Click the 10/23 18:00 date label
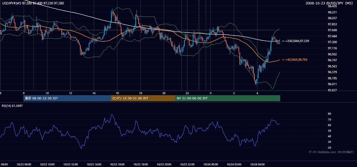 click(x=141, y=164)
